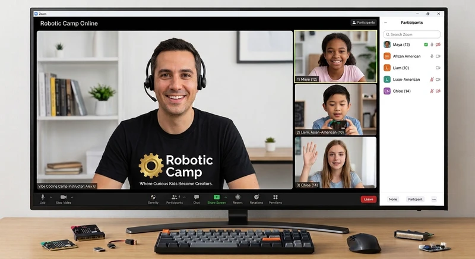Image resolution: width=475 pixels, height=259 pixels.
Task: Click the Stop Video camera icon
Action: point(63,197)
